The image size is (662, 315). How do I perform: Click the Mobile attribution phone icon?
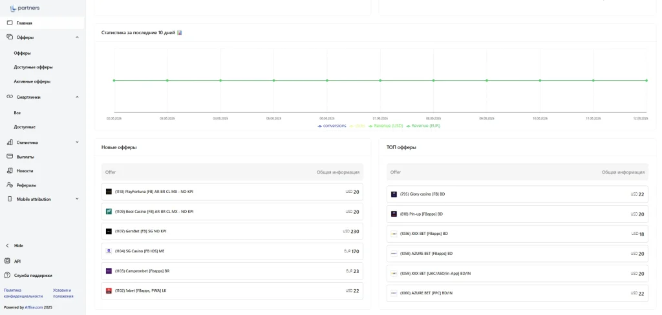[10, 199]
